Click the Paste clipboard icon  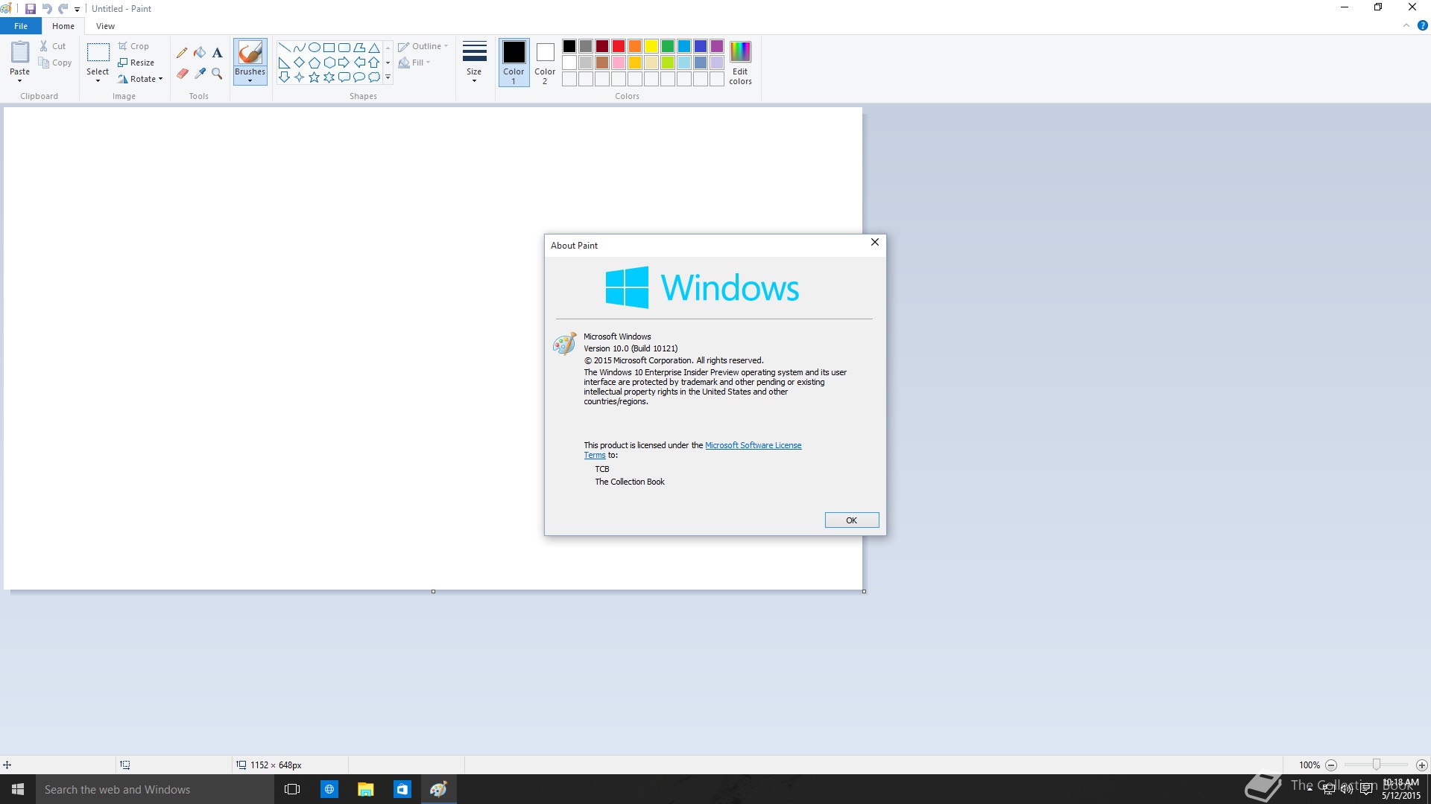(20, 53)
